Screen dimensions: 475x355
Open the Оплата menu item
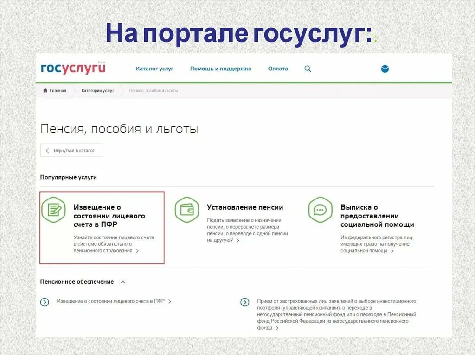278,69
